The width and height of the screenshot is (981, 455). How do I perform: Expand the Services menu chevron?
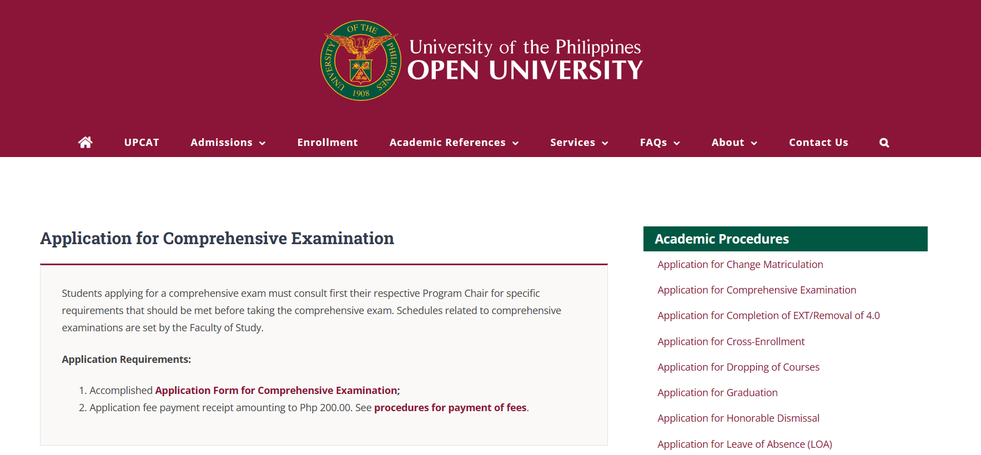click(x=605, y=143)
